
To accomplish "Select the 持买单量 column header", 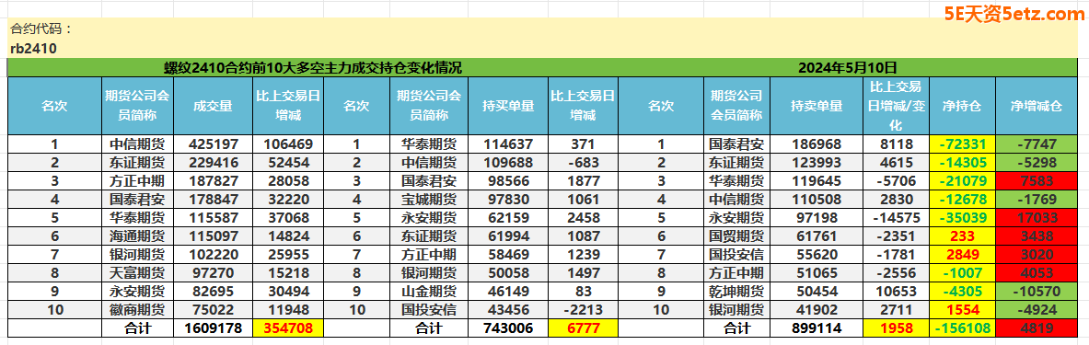I will 508,106.
